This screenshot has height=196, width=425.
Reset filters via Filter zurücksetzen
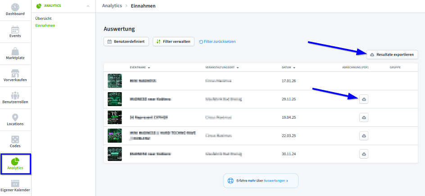coord(217,42)
